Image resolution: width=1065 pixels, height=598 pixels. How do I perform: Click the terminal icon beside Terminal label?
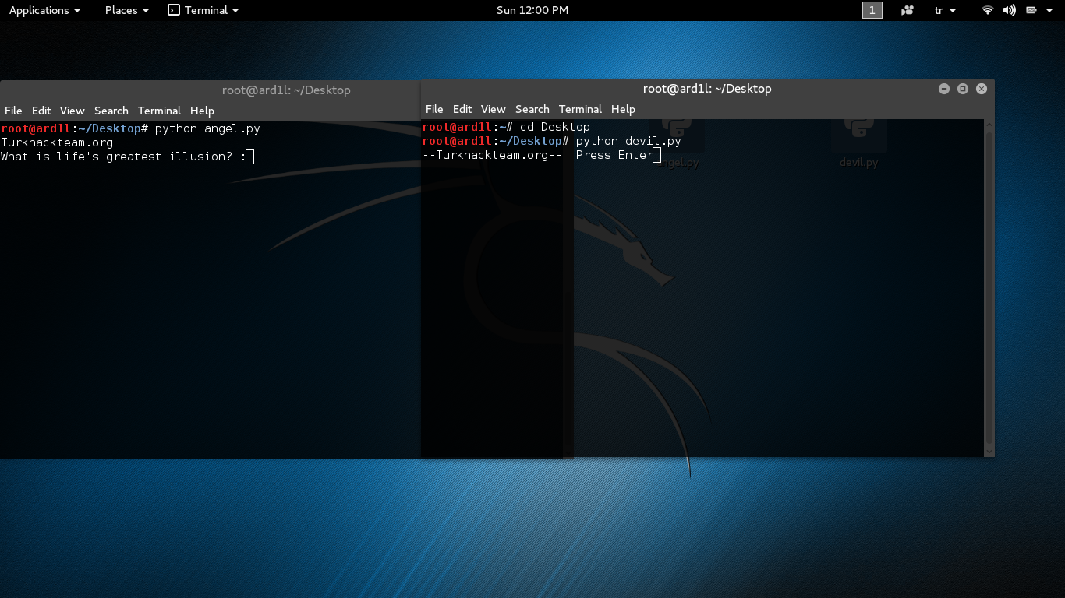(174, 10)
